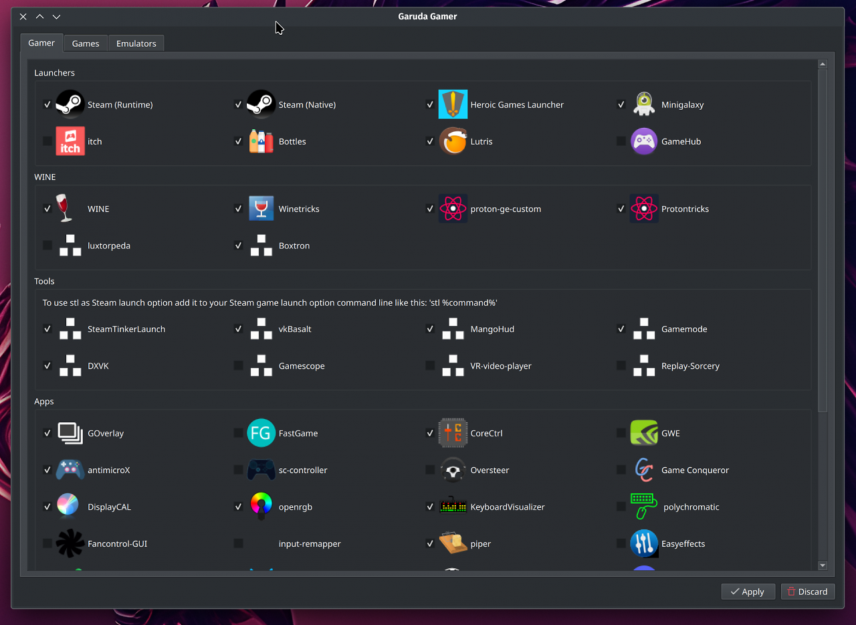Click the WINE glass icon
856x625 pixels.
coord(65,209)
